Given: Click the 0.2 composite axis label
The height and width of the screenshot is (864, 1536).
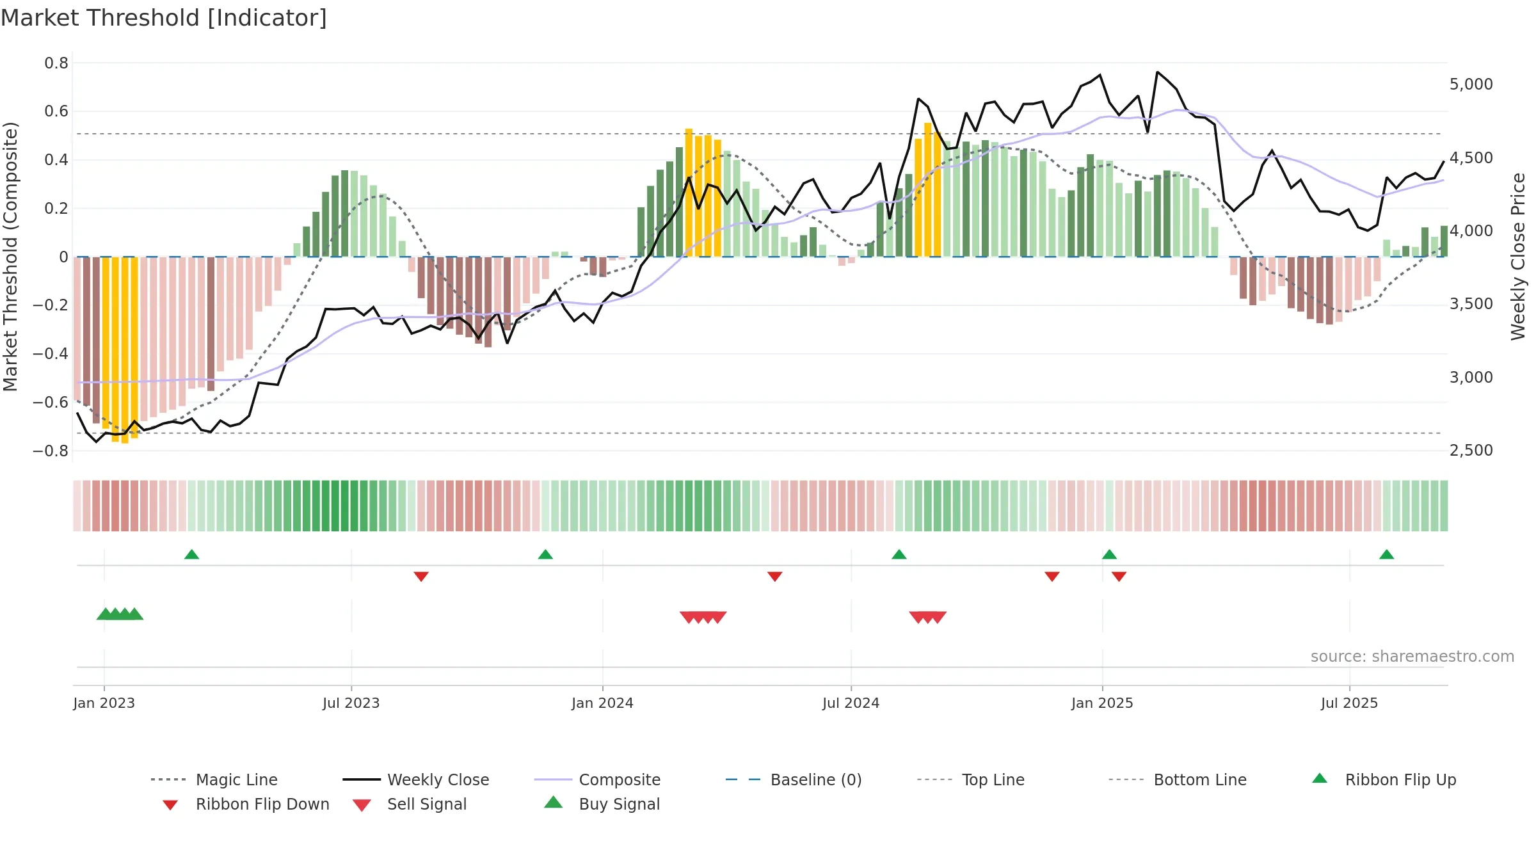Looking at the screenshot, I should 56,209.
